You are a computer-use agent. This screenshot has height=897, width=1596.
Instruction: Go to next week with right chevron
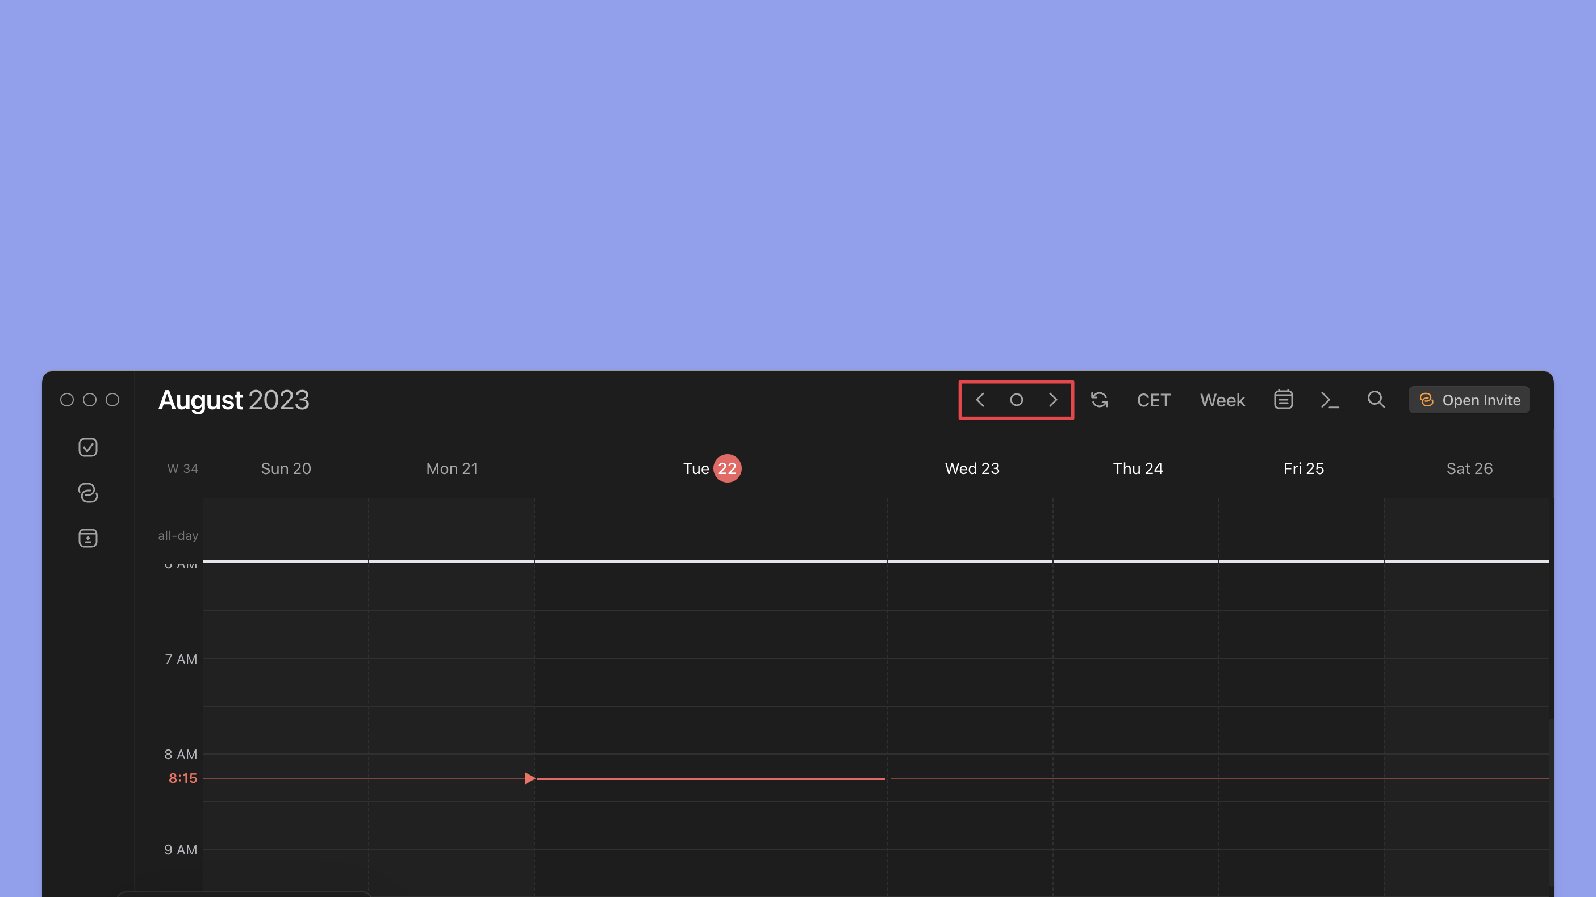pyautogui.click(x=1052, y=400)
